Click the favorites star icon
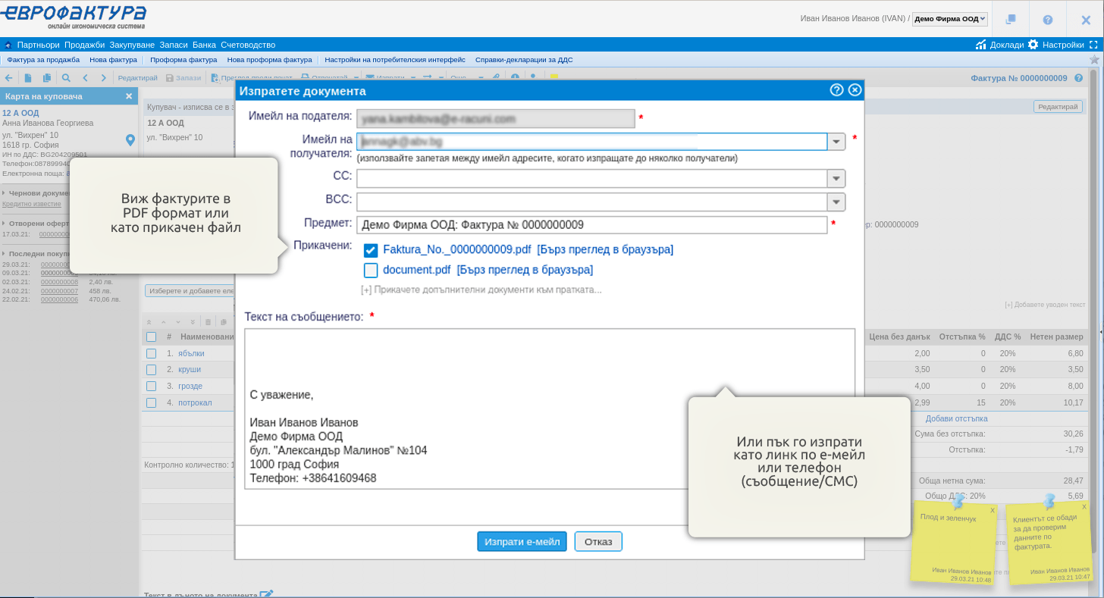 pos(1094,59)
